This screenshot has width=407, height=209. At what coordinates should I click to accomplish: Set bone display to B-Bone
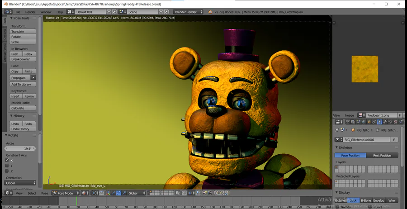pos(366,200)
